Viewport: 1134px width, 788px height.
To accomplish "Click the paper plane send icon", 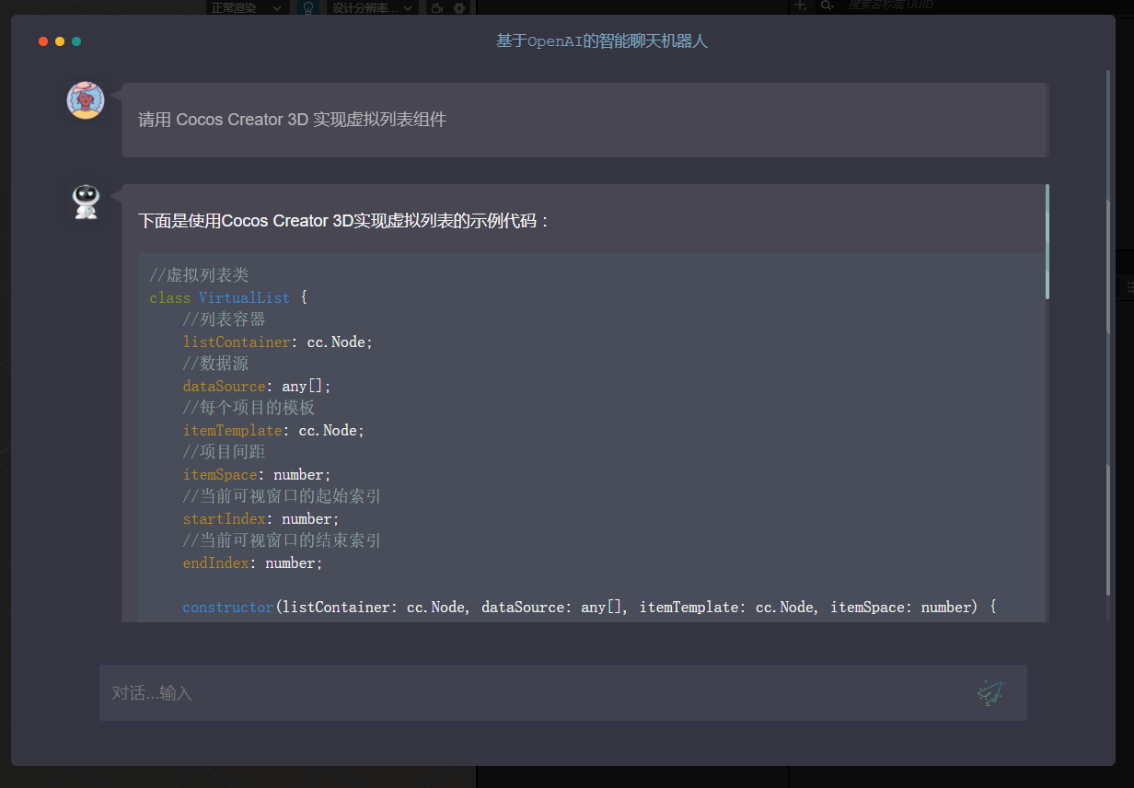I will pos(989,693).
